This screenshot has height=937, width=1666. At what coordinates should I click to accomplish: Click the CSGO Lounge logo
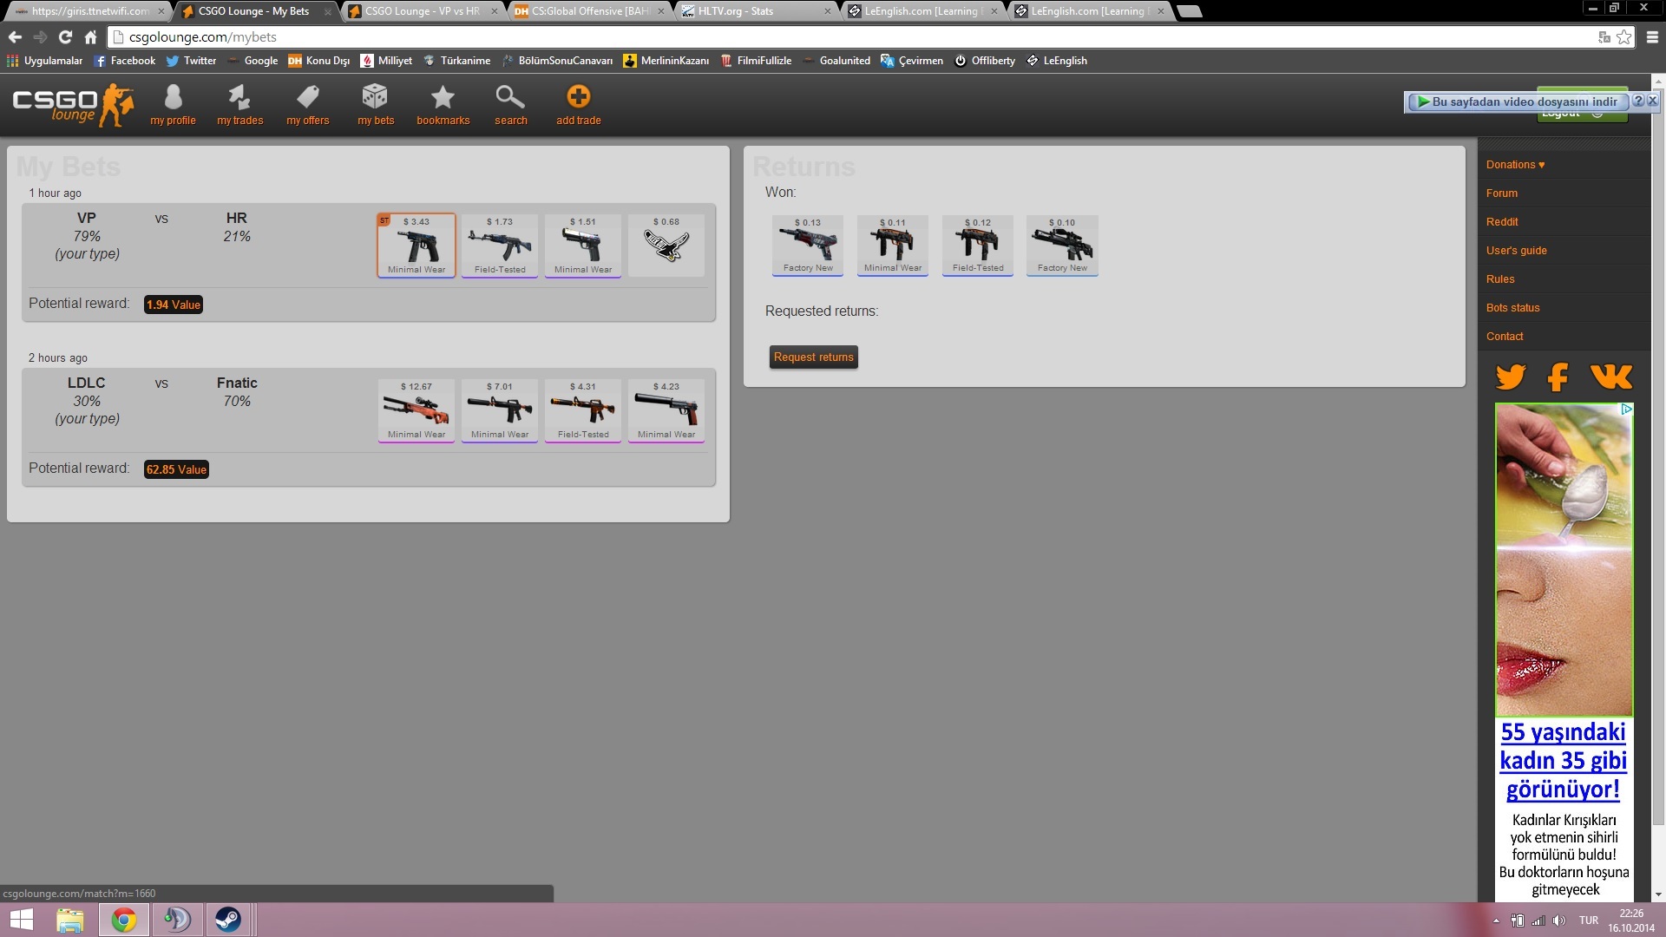[x=73, y=105]
